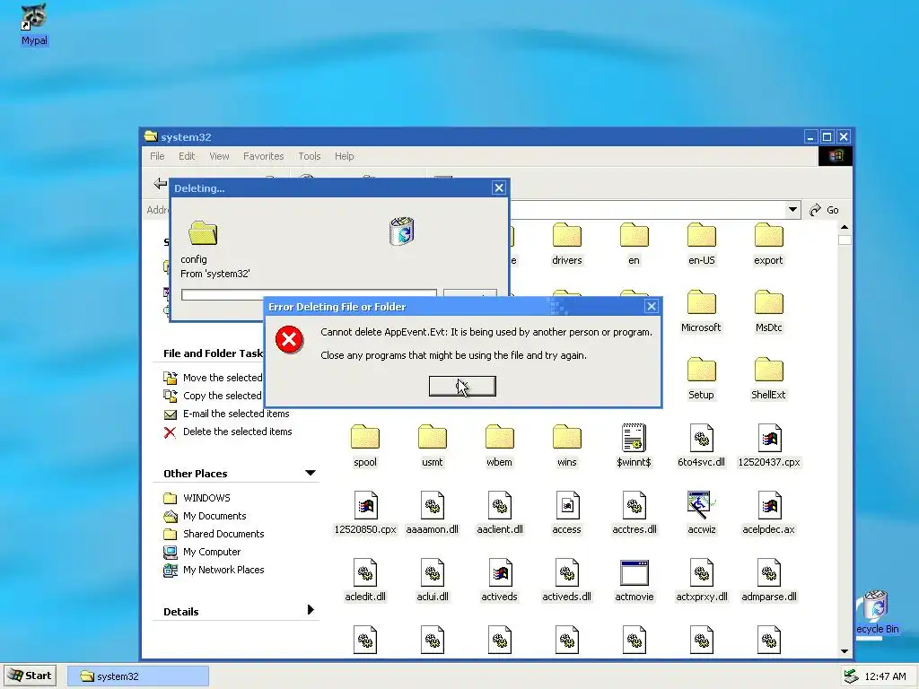Click Move the selected items task

[x=213, y=378]
